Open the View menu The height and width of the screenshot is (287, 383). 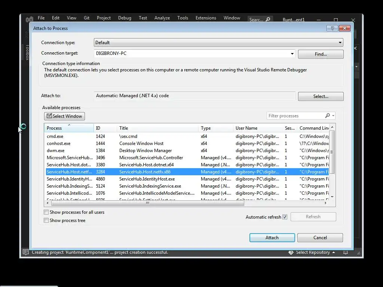pos(71,18)
